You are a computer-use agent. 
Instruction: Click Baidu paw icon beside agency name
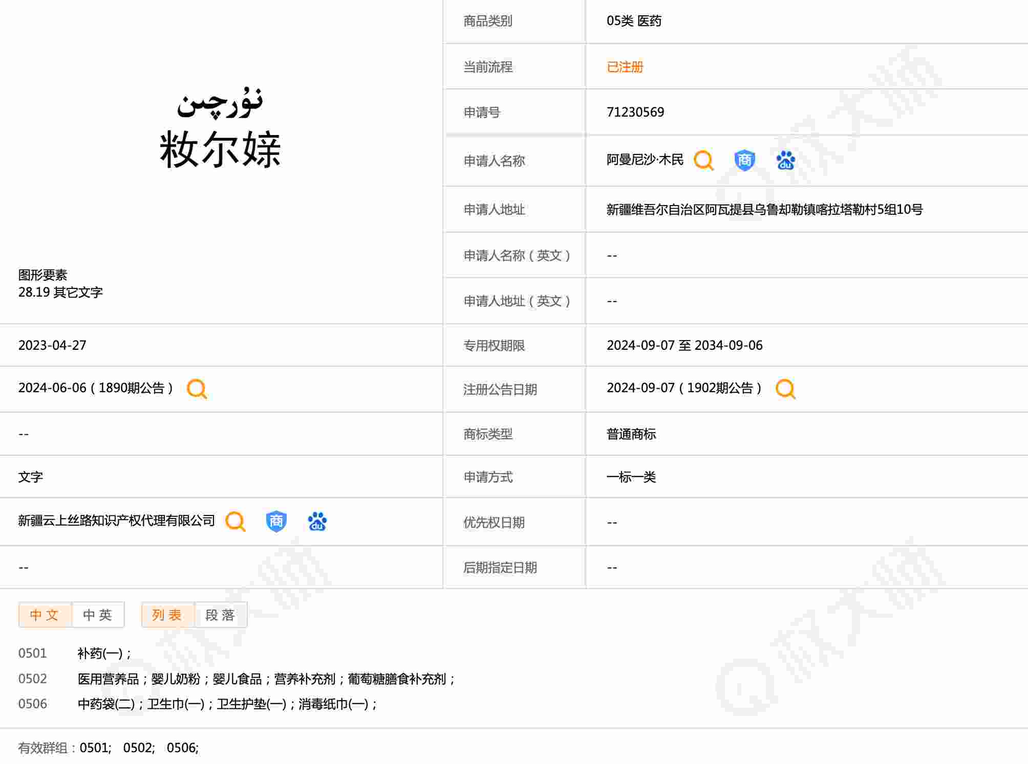(x=317, y=522)
